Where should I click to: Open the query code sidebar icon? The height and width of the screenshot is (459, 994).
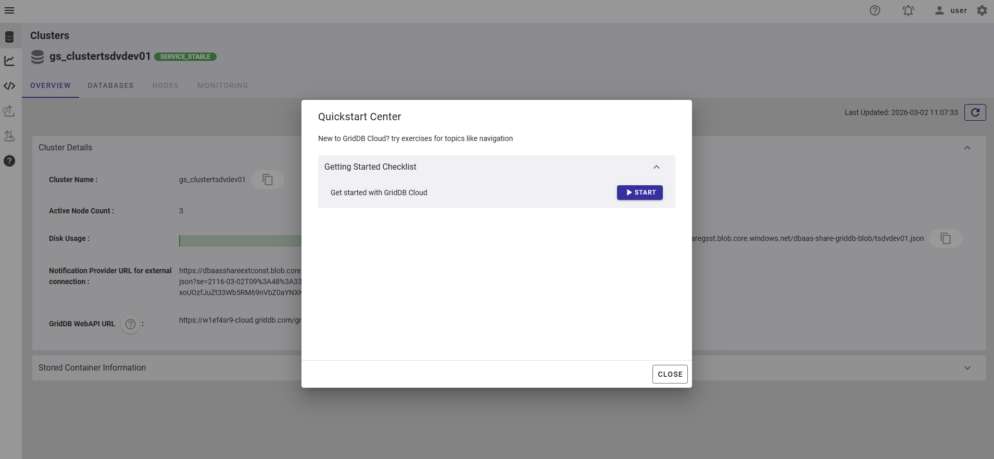[9, 86]
